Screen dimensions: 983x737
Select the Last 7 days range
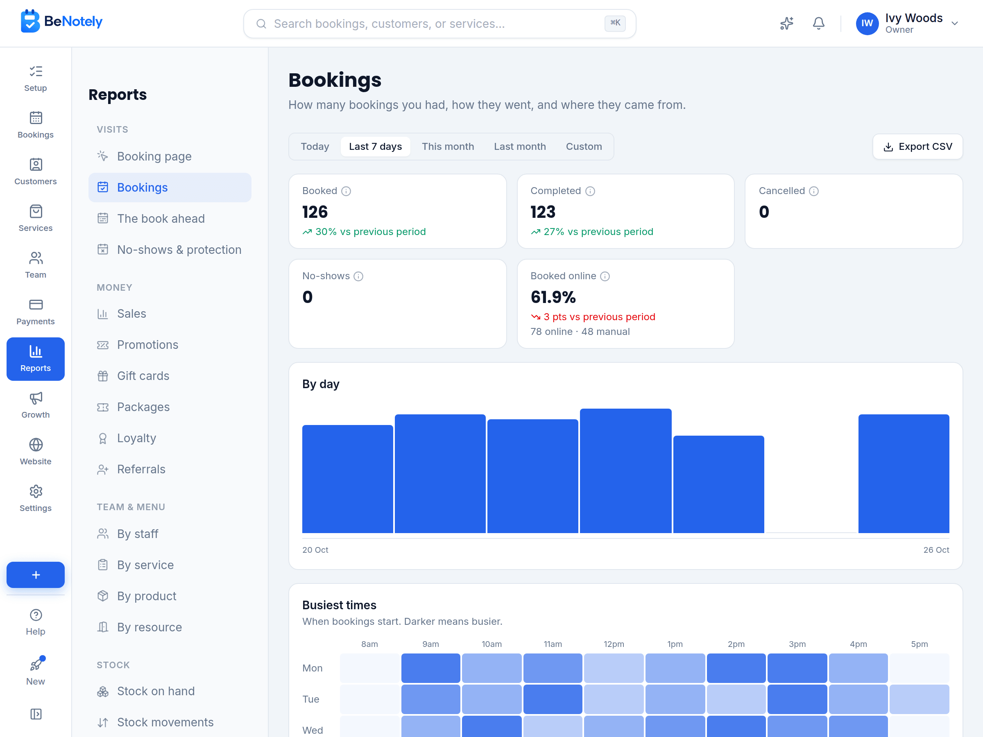tap(375, 147)
